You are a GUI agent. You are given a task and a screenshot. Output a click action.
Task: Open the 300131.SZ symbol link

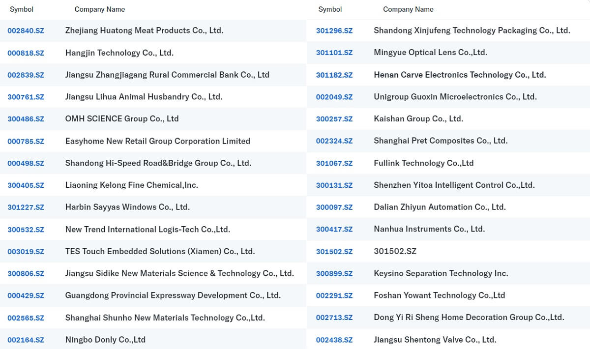334,185
